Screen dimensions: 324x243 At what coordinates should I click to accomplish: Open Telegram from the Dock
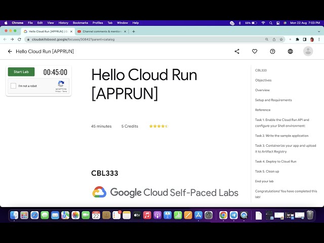click(234, 215)
